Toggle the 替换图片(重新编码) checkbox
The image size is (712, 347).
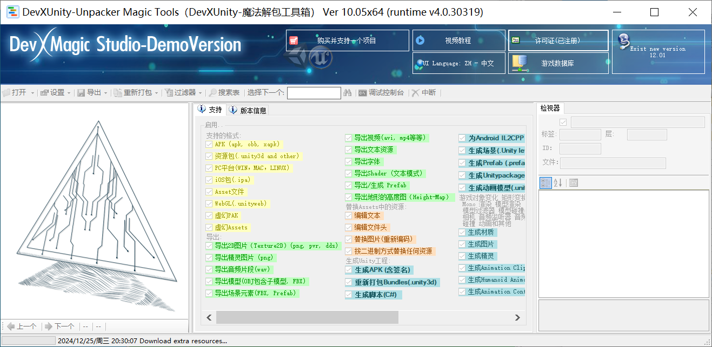[349, 239]
